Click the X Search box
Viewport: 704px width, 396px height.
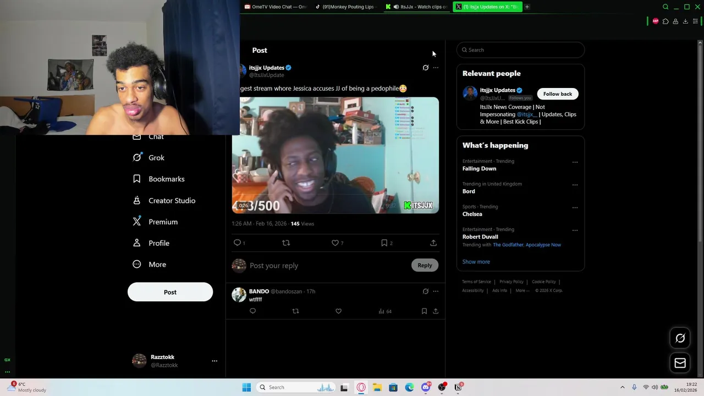tap(520, 50)
